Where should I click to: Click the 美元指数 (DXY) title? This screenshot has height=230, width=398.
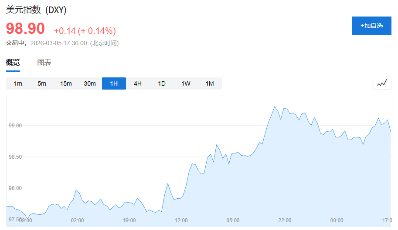tap(36, 10)
